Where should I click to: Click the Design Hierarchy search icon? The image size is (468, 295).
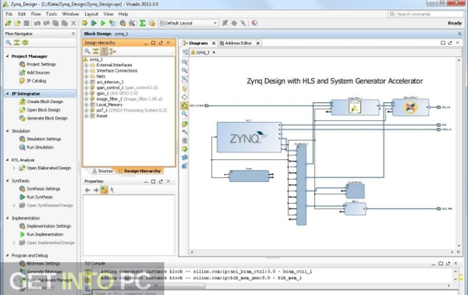click(87, 52)
